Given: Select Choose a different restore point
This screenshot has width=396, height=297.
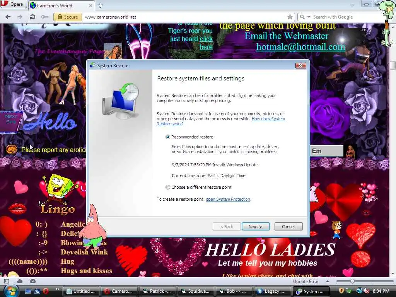Looking at the screenshot, I should coord(168,187).
